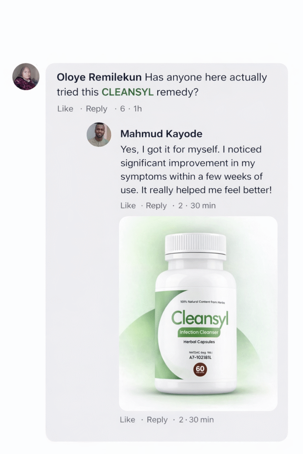Viewport: 303px width, 454px height.
Task: View the 6 reactions on Oloye's comment
Action: tap(122, 109)
